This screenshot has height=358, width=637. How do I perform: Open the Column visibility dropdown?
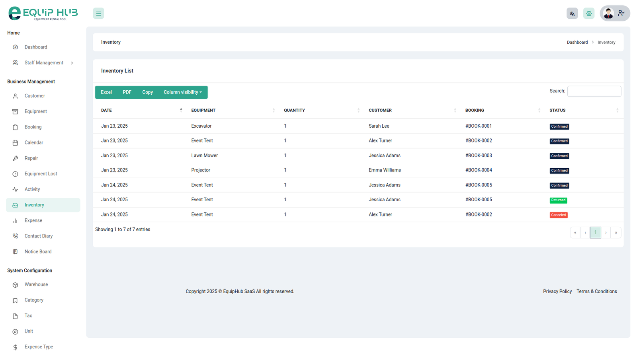click(183, 92)
